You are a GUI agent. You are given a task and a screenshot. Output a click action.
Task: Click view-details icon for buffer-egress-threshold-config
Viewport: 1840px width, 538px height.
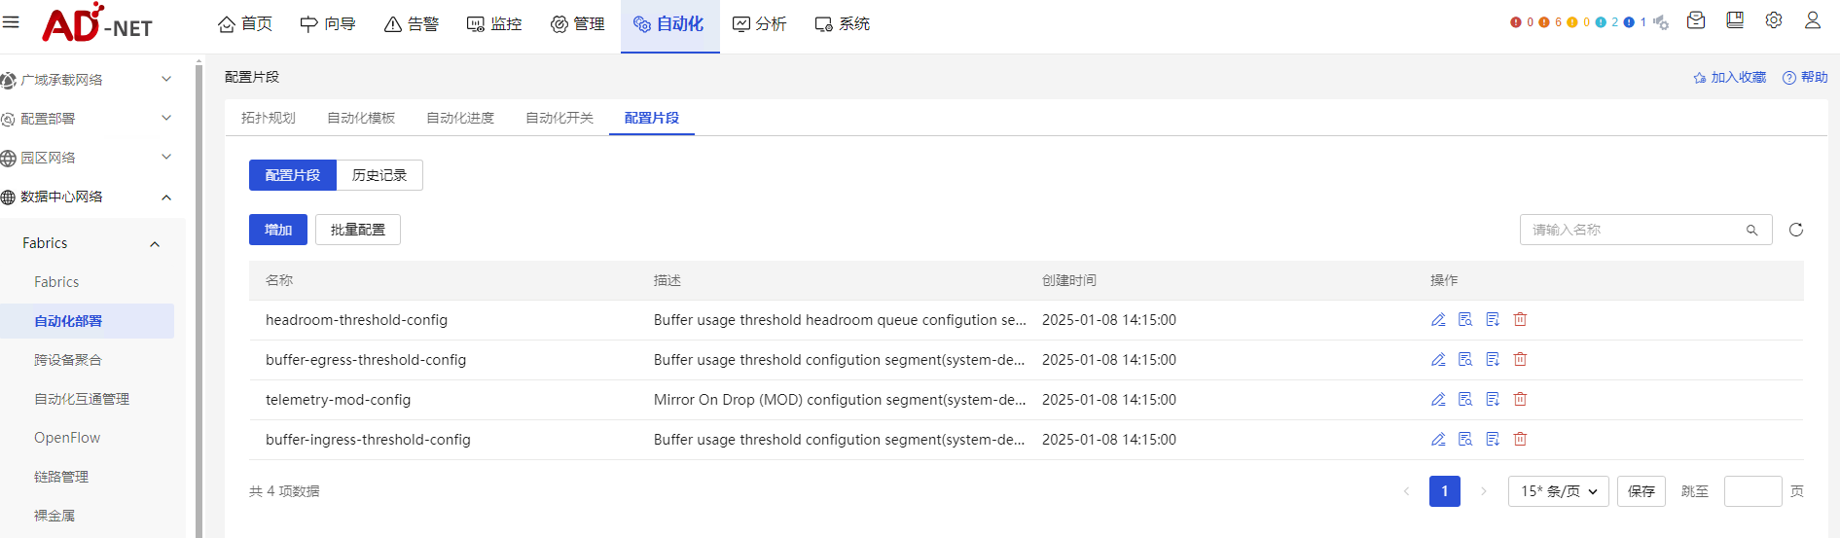pyautogui.click(x=1465, y=360)
